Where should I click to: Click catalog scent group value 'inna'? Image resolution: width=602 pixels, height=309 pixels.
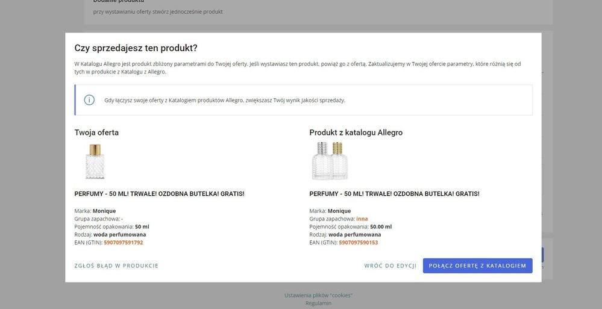(x=362, y=219)
